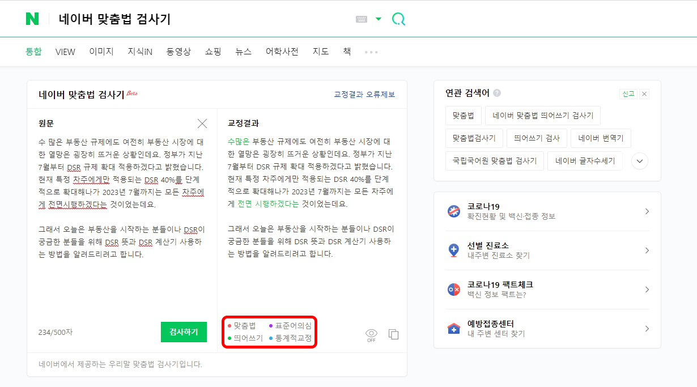Select the 책 tab
The width and height of the screenshot is (697, 387).
(x=347, y=52)
